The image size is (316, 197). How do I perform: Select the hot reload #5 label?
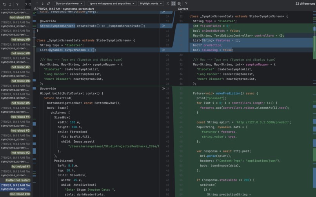tap(20, 103)
